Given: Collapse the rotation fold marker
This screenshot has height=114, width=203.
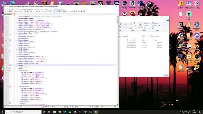Looking at the screenshot, I should pyautogui.click(x=10, y=71).
